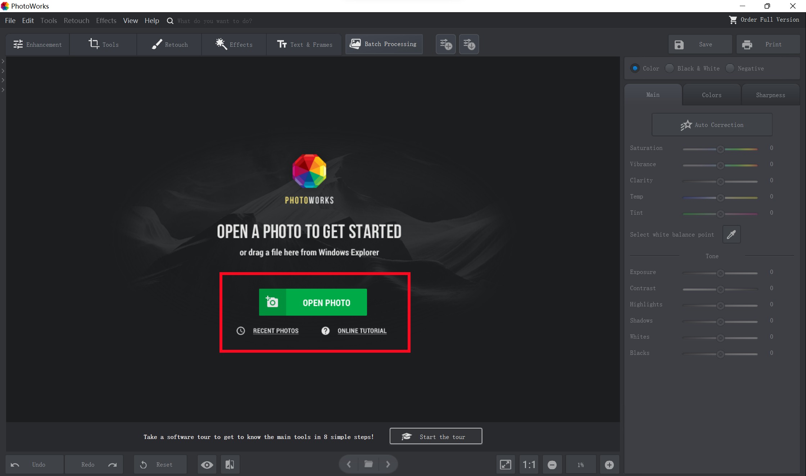The width and height of the screenshot is (806, 476).
Task: Click the zoom out minus icon
Action: (x=552, y=465)
